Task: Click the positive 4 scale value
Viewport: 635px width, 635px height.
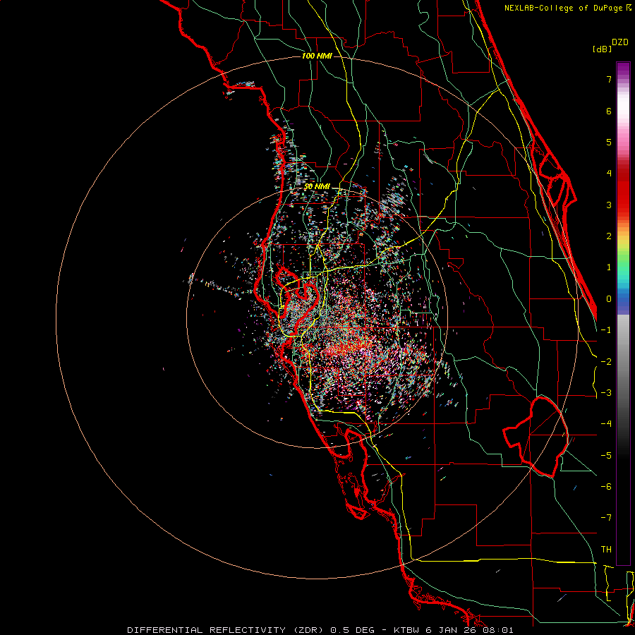Action: click(x=609, y=174)
